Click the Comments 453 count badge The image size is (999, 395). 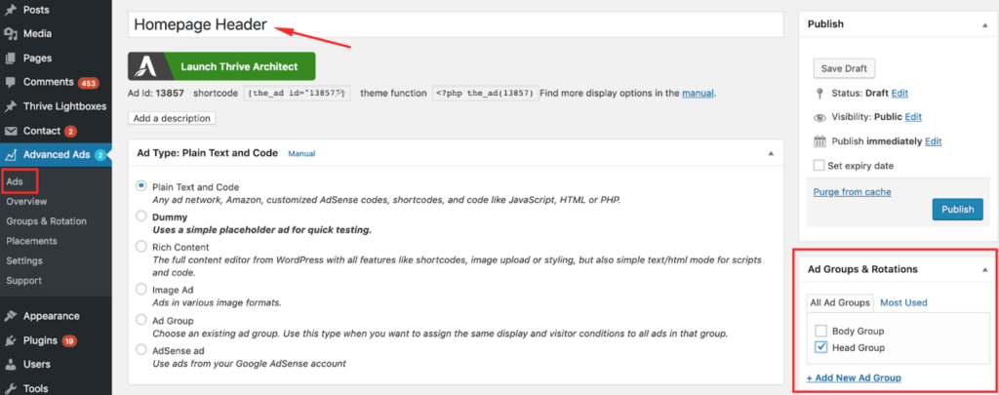[88, 83]
